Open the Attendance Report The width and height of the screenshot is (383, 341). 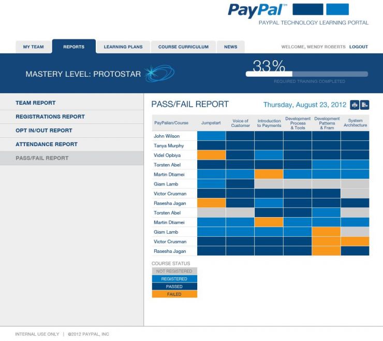(72, 144)
